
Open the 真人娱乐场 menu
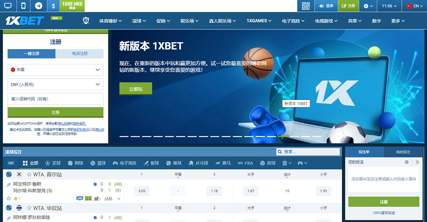coord(222,20)
